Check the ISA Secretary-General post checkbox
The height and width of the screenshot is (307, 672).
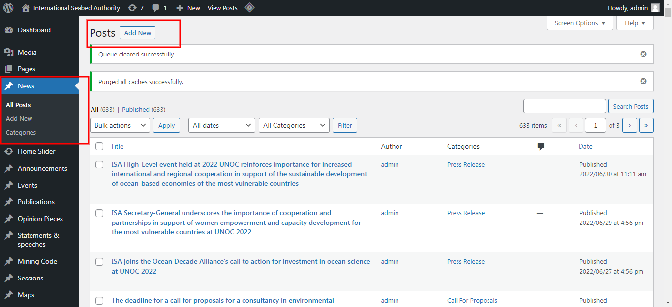[x=99, y=213]
